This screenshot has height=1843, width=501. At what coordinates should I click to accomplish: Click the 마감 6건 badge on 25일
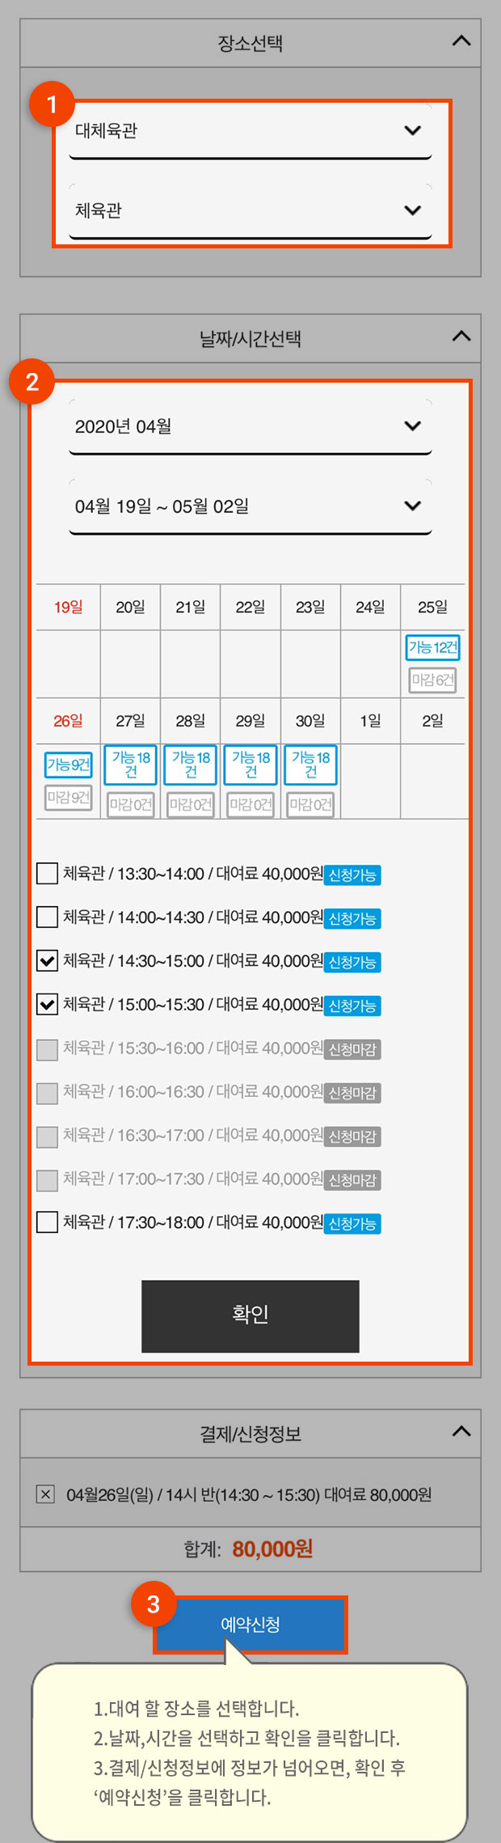433,680
